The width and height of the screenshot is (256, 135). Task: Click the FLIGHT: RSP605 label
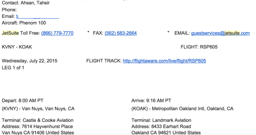click(199, 47)
